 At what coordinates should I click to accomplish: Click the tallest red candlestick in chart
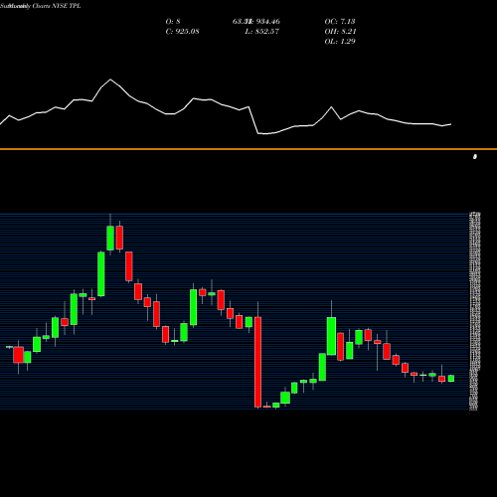pyautogui.click(x=257, y=362)
